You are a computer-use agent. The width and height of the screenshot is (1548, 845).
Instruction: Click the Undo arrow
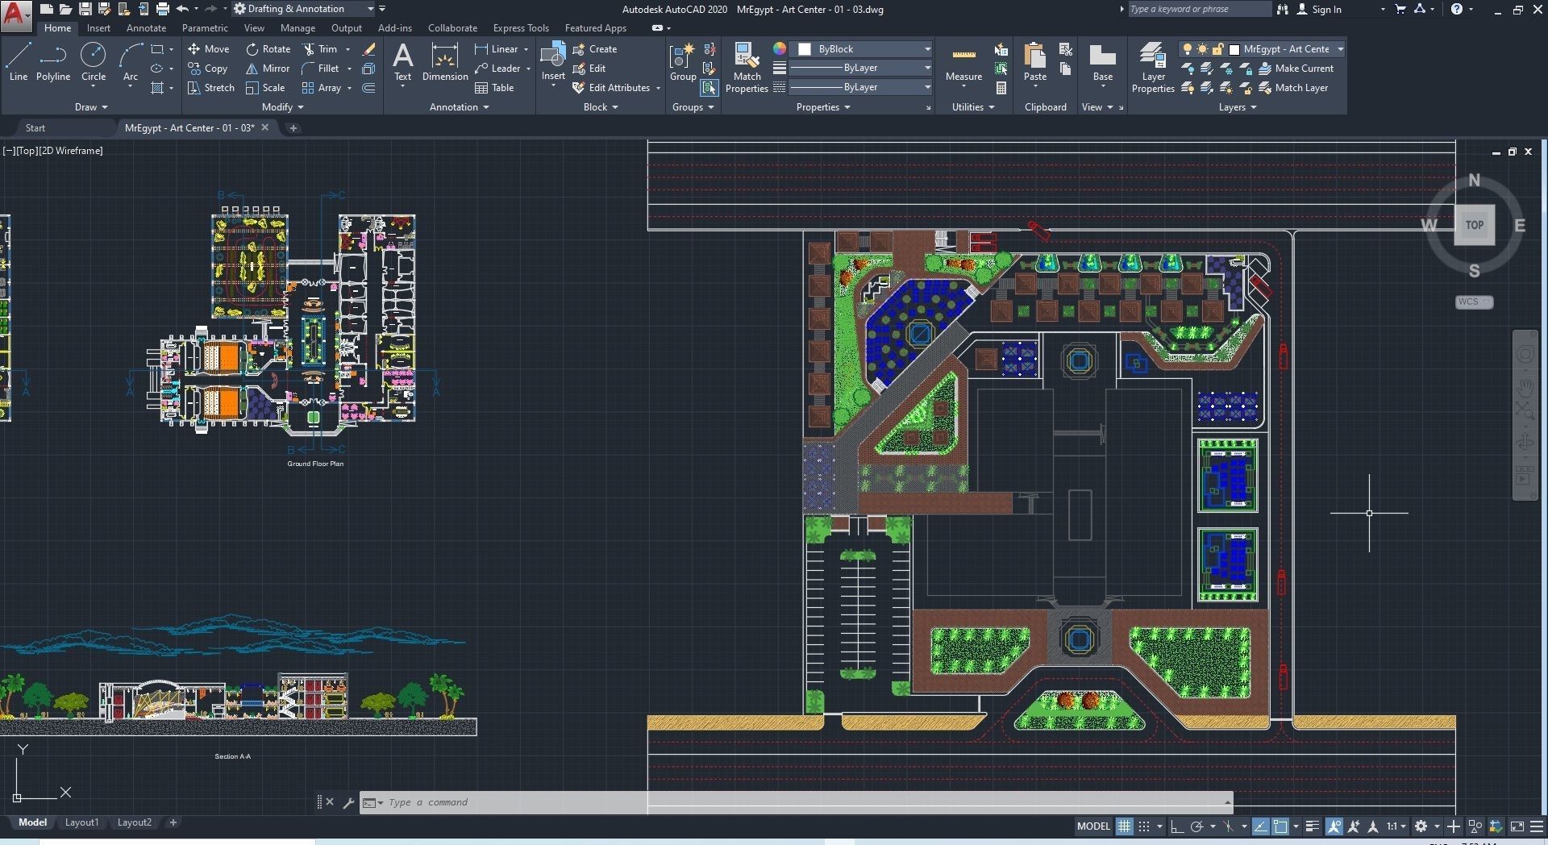pyautogui.click(x=182, y=9)
